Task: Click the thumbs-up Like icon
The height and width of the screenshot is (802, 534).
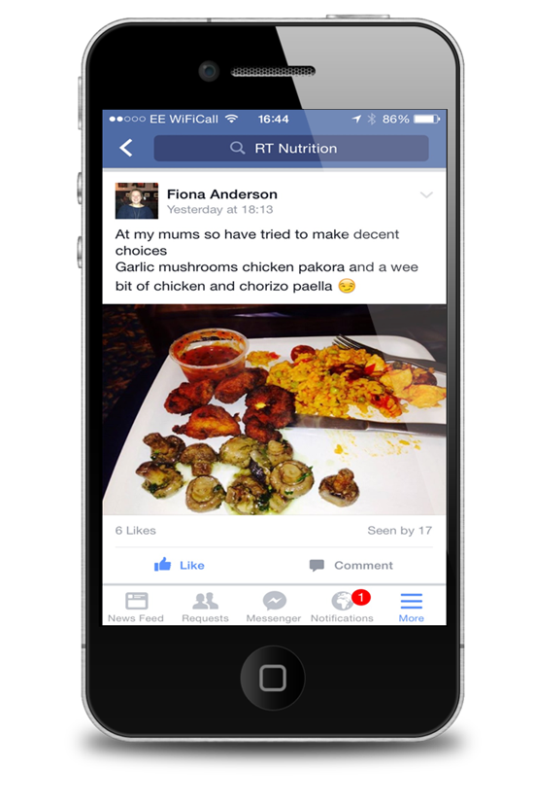Action: click(x=162, y=565)
